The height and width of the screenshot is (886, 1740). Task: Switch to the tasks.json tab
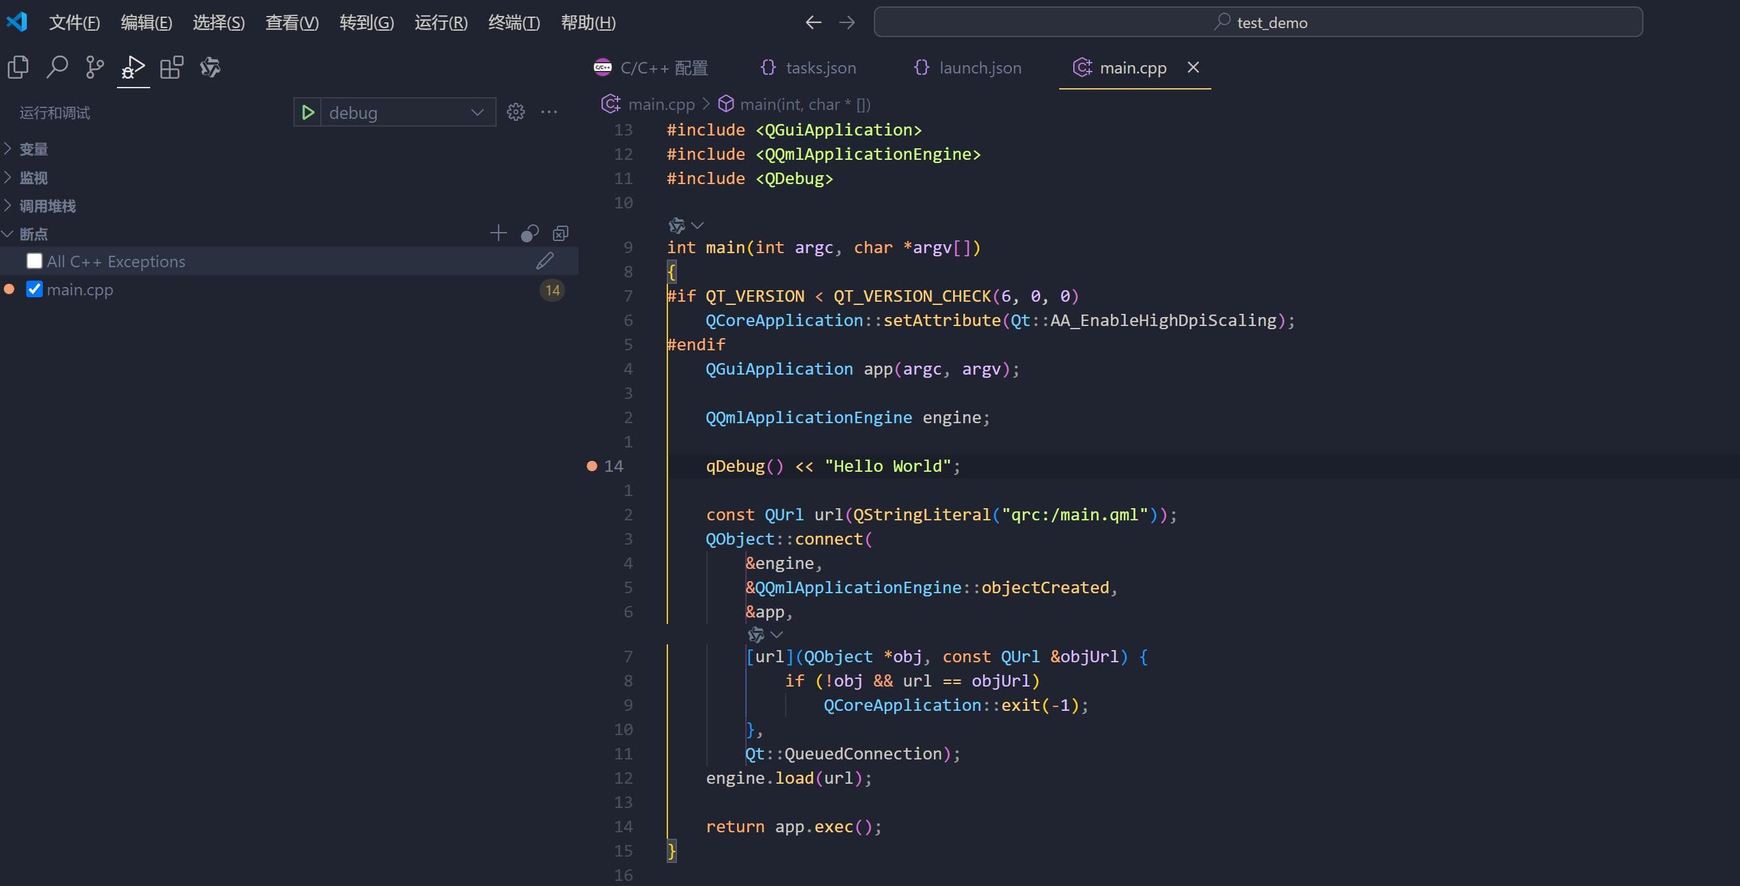point(808,68)
